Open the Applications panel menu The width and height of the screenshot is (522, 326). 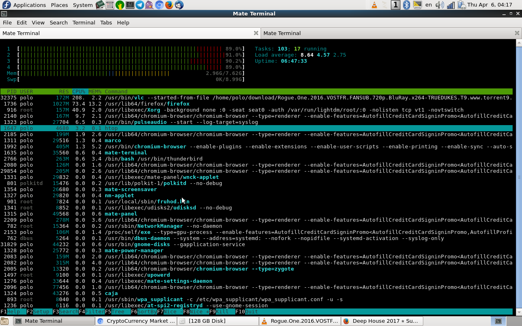point(29,5)
